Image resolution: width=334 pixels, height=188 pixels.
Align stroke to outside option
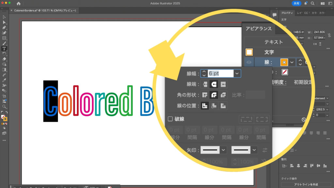click(223, 105)
